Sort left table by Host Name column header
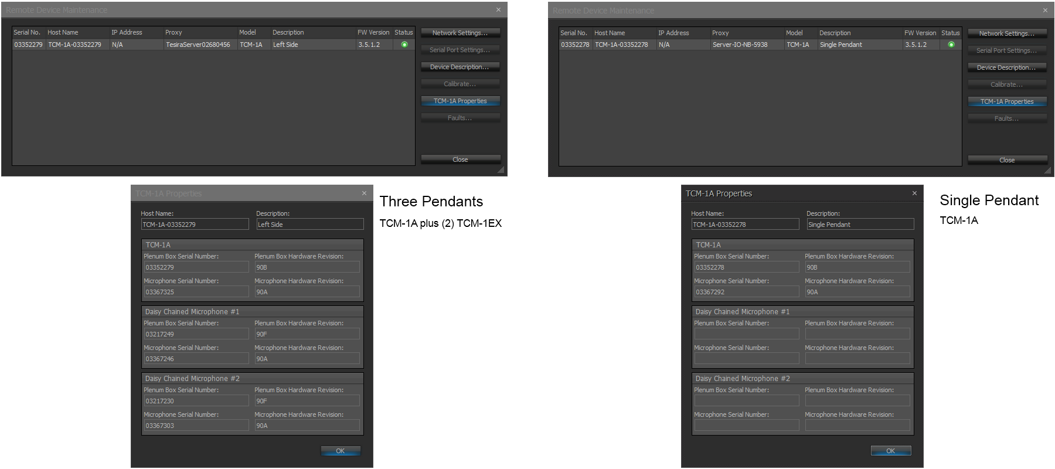 [78, 32]
